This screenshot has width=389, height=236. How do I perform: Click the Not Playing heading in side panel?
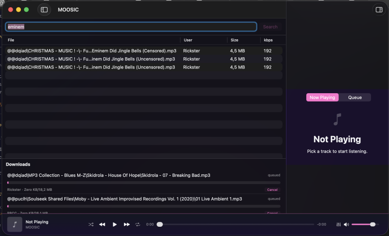pyautogui.click(x=337, y=139)
